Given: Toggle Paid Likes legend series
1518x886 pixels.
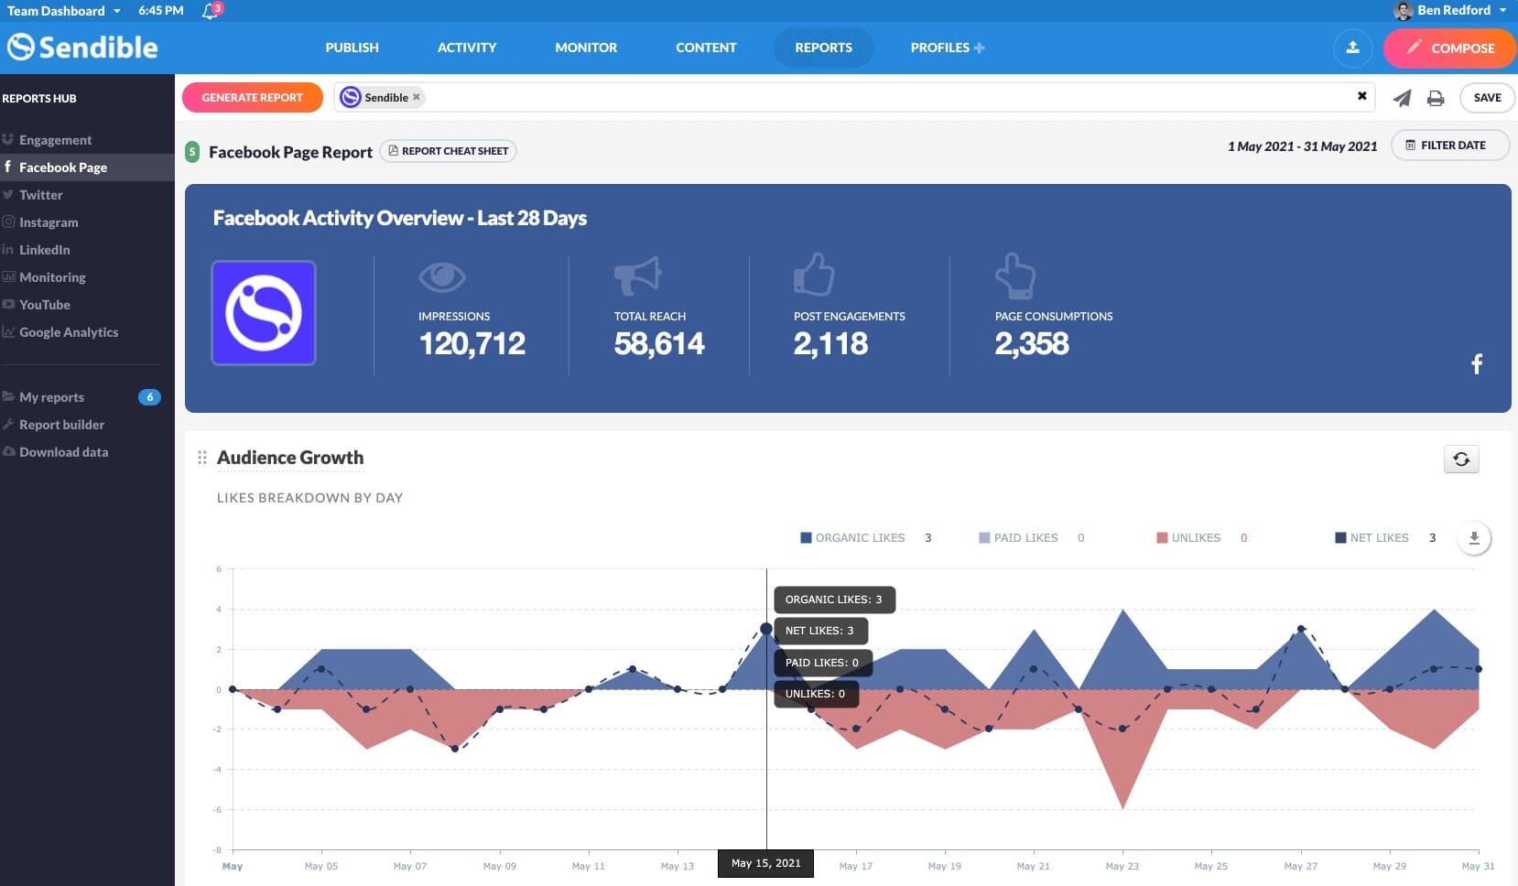Looking at the screenshot, I should [x=1018, y=538].
